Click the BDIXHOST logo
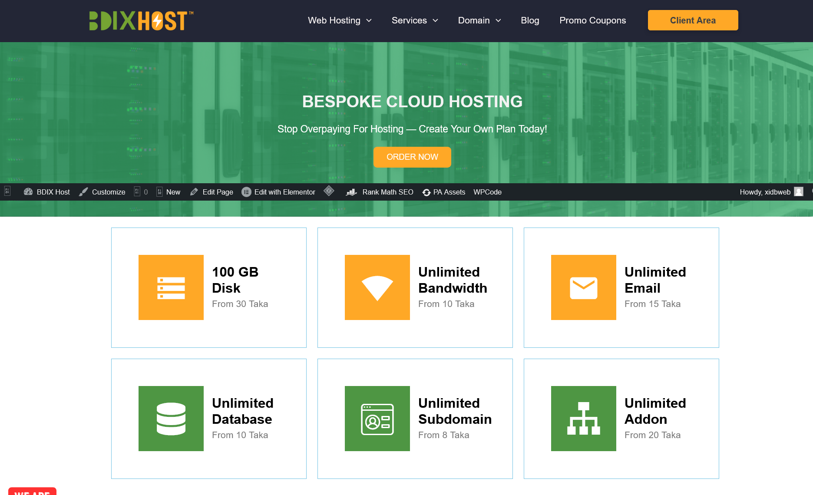The image size is (813, 495). (x=141, y=20)
